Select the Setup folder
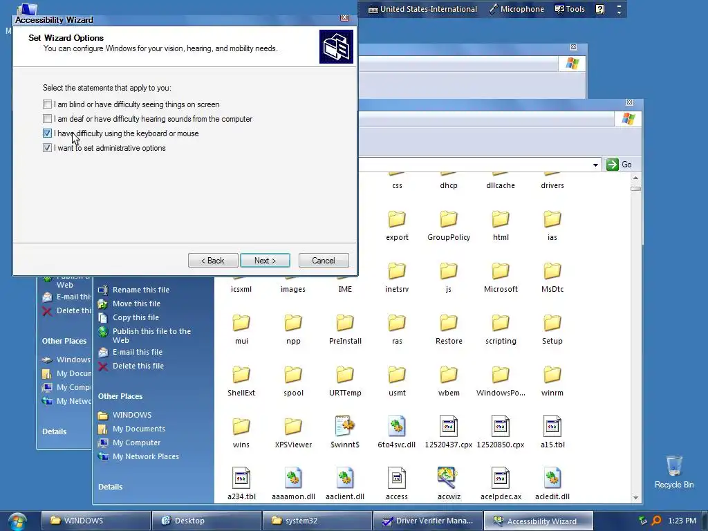 pyautogui.click(x=552, y=330)
